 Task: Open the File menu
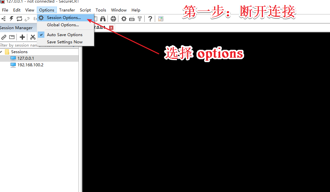pos(5,10)
